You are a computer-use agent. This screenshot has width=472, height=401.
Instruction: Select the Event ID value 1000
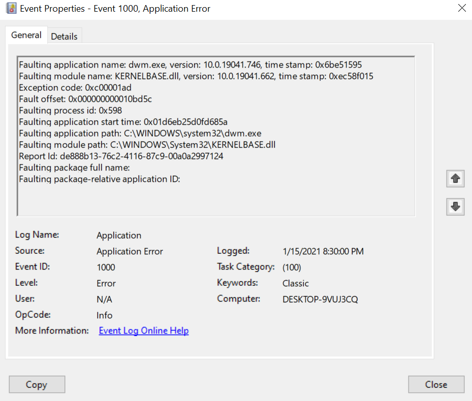coord(105,267)
